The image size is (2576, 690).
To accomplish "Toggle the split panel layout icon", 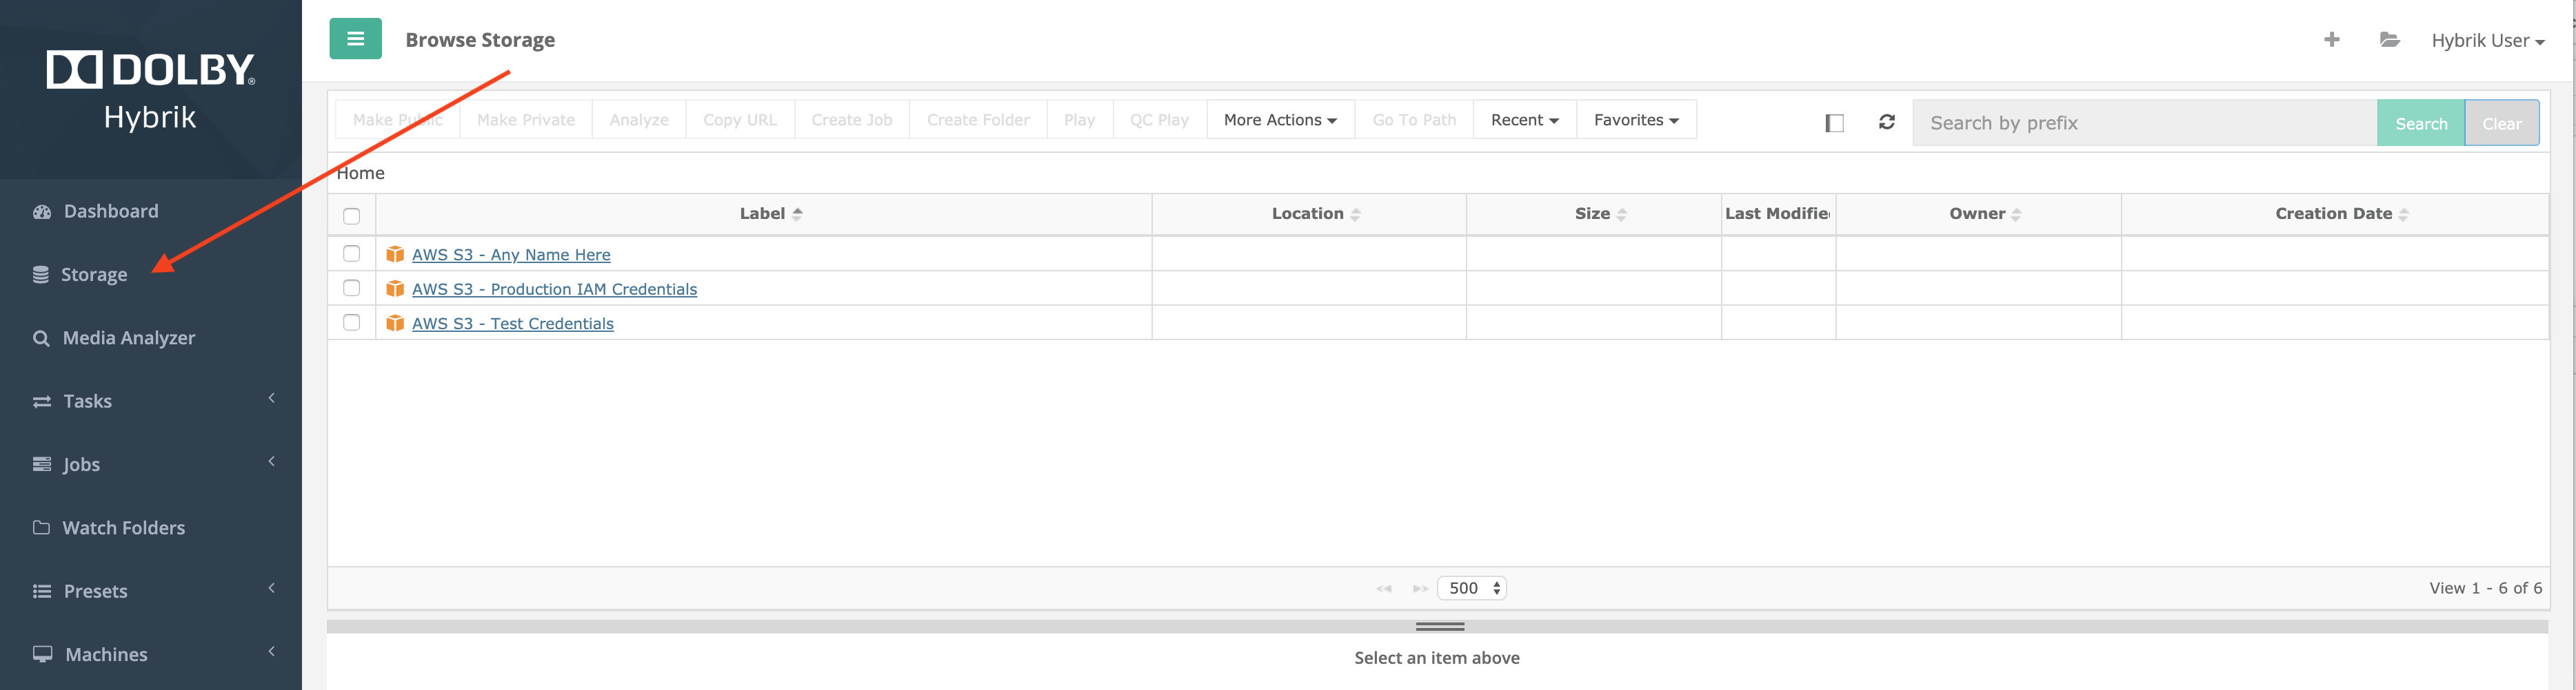I will coord(1833,123).
